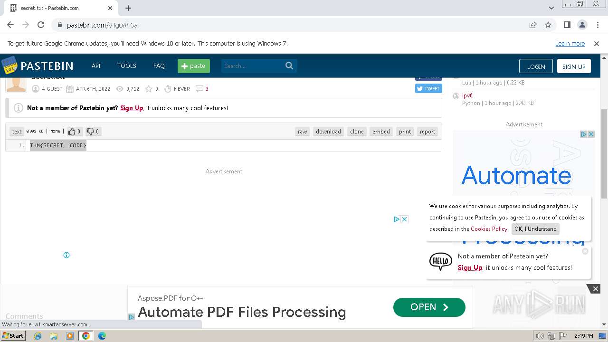Click the Pastebin logo

pyautogui.click(x=37, y=66)
